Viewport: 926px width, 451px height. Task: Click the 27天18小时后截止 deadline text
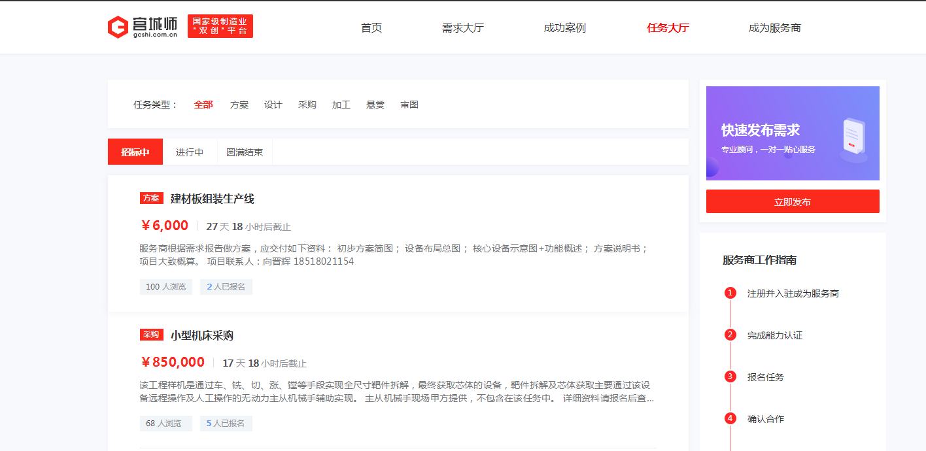point(249,227)
